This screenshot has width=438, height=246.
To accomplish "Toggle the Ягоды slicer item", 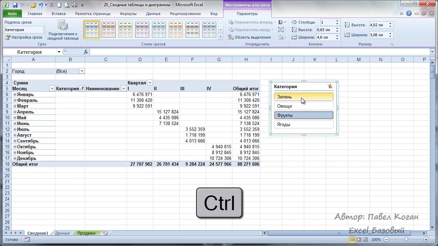I will (304, 124).
